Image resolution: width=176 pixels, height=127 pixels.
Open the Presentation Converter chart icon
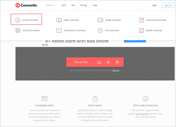click(x=59, y=30)
